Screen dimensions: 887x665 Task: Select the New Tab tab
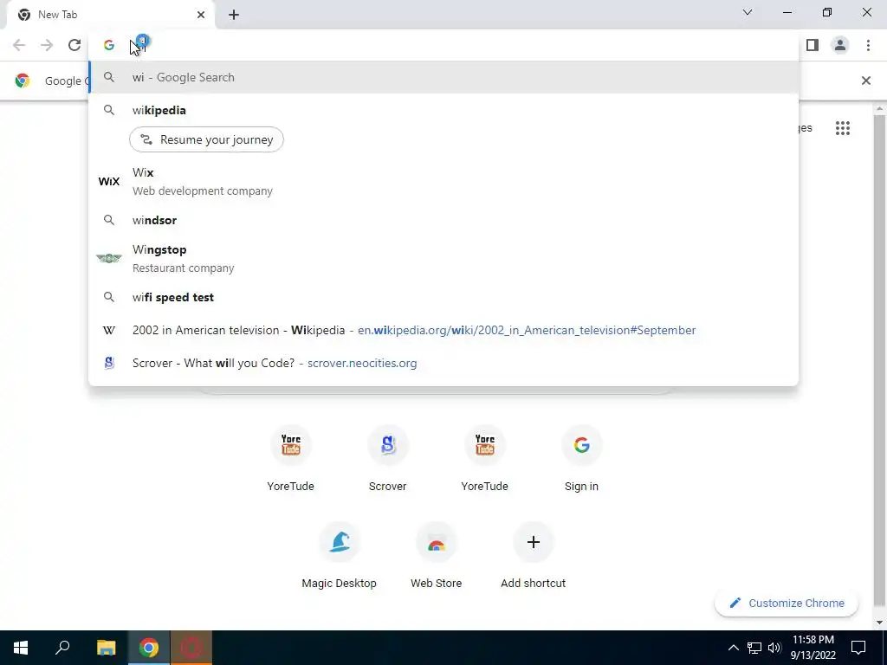pos(110,15)
